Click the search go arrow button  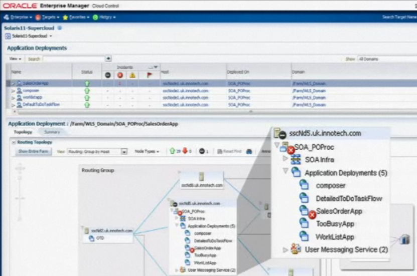(108, 59)
